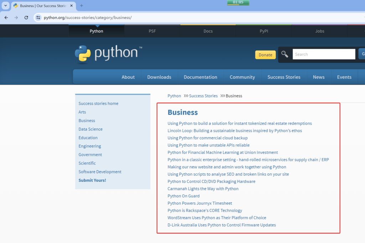This screenshot has height=243, width=365.
Task: Select Data Science in sidebar
Action: (x=91, y=129)
